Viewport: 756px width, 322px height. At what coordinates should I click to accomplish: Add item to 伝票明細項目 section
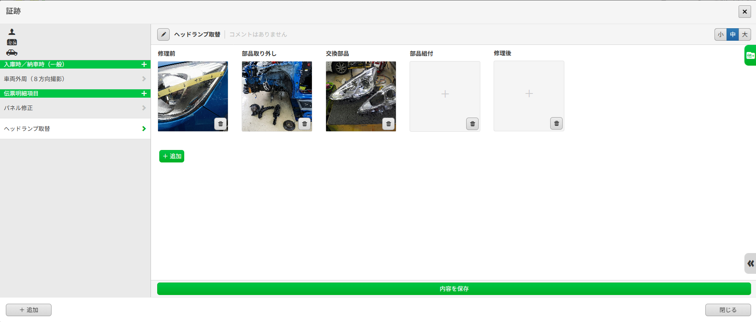click(144, 93)
